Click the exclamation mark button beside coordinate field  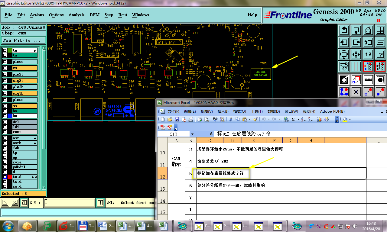pyautogui.click(x=100, y=203)
